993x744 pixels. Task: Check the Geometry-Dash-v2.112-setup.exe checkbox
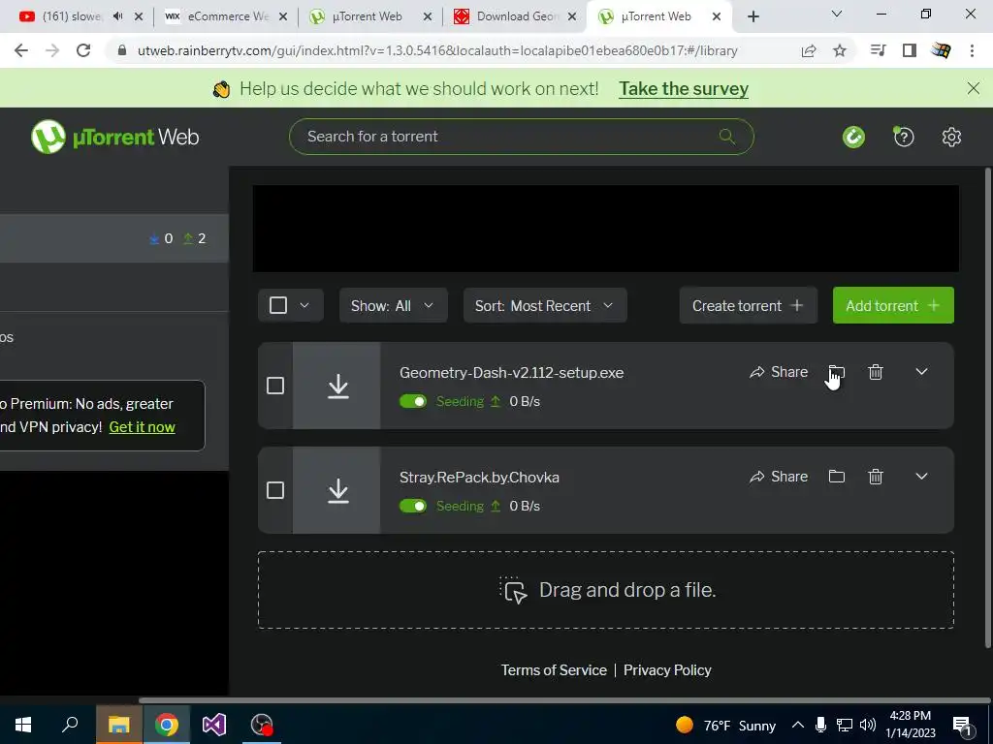coord(275,386)
